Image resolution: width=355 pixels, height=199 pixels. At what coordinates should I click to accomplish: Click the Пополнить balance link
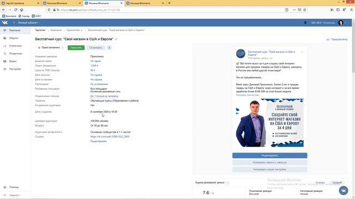[x=329, y=23]
